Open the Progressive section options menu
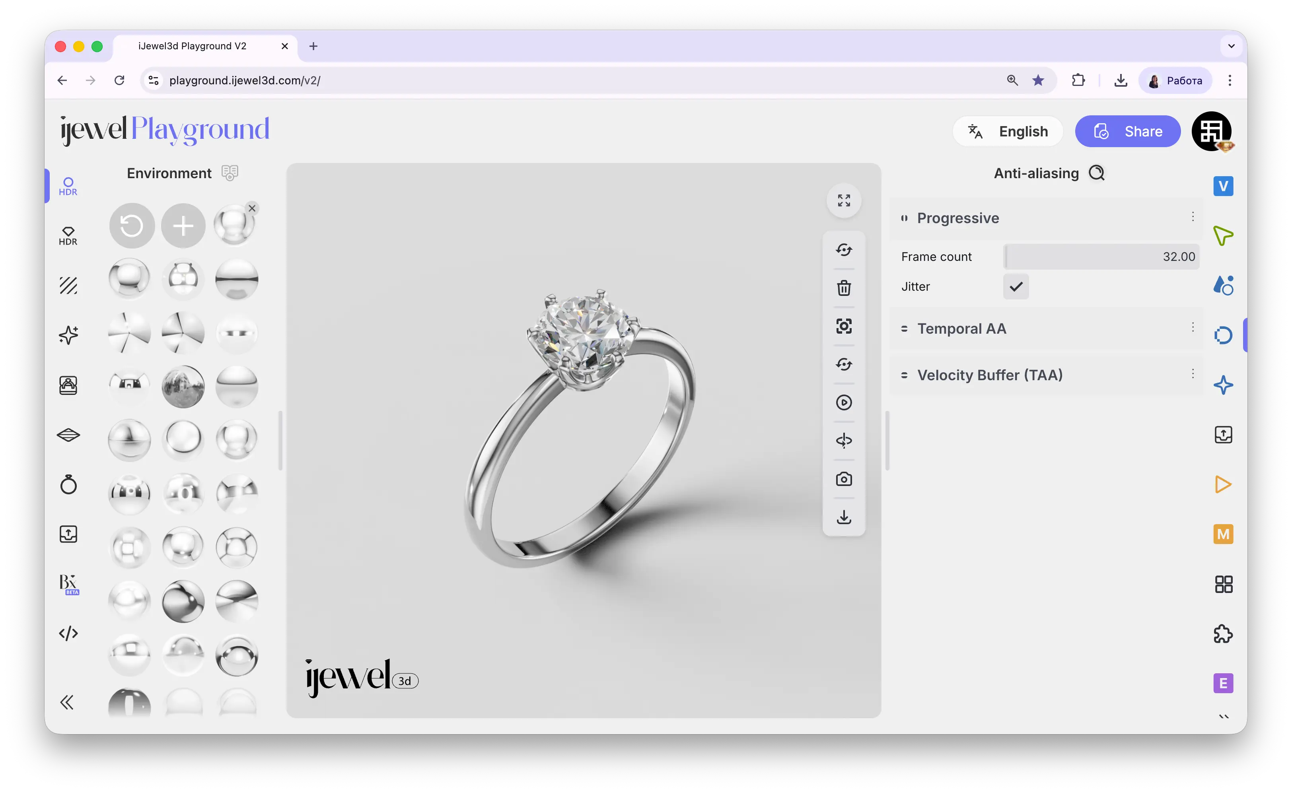Screen dimensions: 1292x793 tap(1192, 217)
